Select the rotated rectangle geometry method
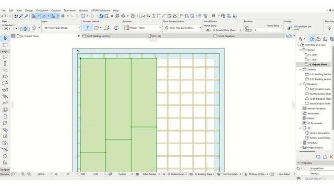334x188 pixels. point(107,28)
